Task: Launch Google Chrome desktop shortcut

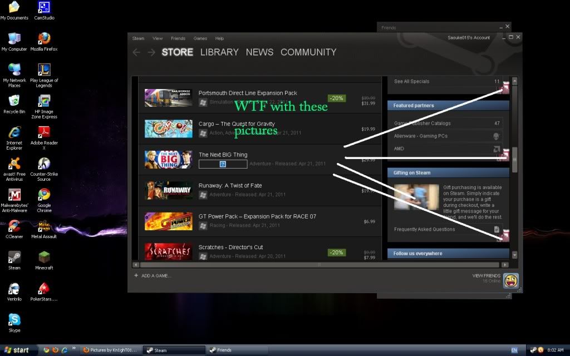Action: (44, 200)
